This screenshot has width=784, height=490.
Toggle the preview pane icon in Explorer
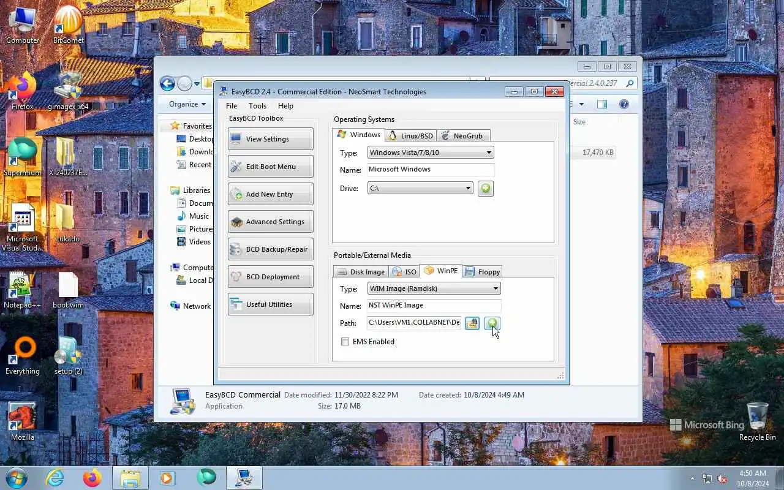tap(602, 104)
